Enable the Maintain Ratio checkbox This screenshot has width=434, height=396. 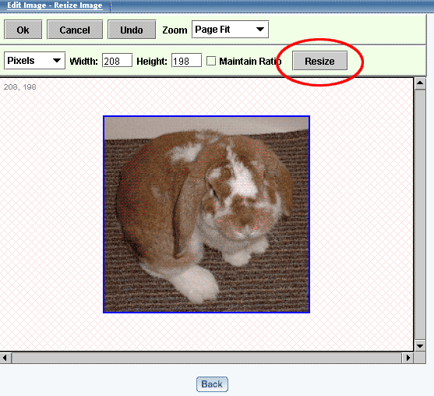coord(211,61)
